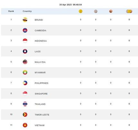Click the bronze medal column icon

pos(111,11)
